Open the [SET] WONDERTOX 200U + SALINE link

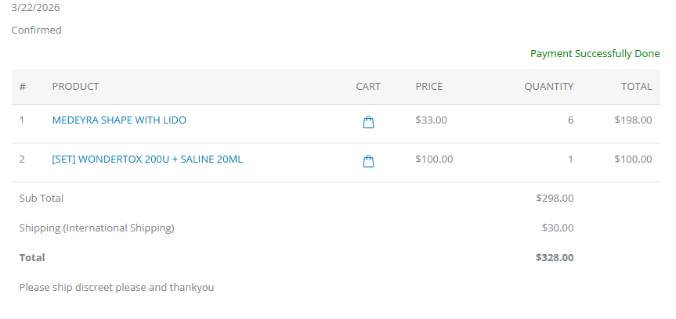(x=147, y=159)
